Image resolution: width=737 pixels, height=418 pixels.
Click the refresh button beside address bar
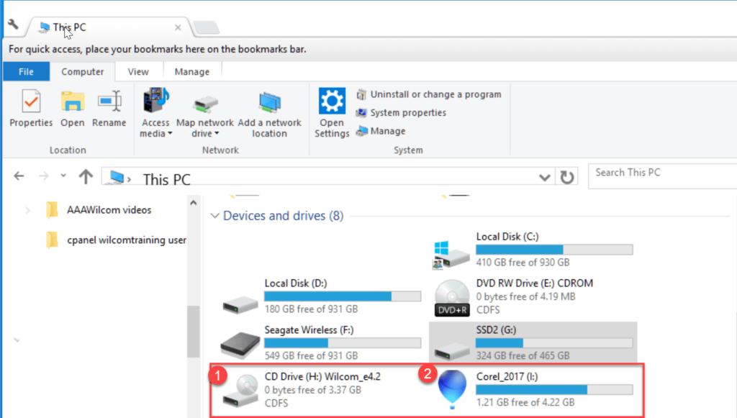click(x=567, y=177)
